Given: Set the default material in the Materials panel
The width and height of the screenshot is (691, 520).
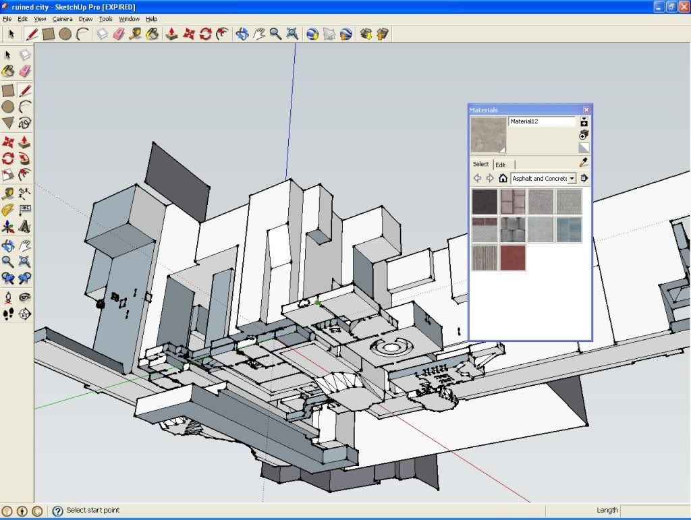Looking at the screenshot, I should pyautogui.click(x=584, y=148).
